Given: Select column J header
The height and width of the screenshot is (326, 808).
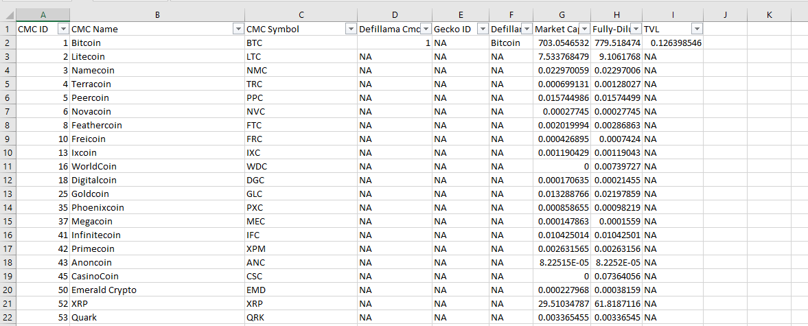Looking at the screenshot, I should click(x=725, y=15).
